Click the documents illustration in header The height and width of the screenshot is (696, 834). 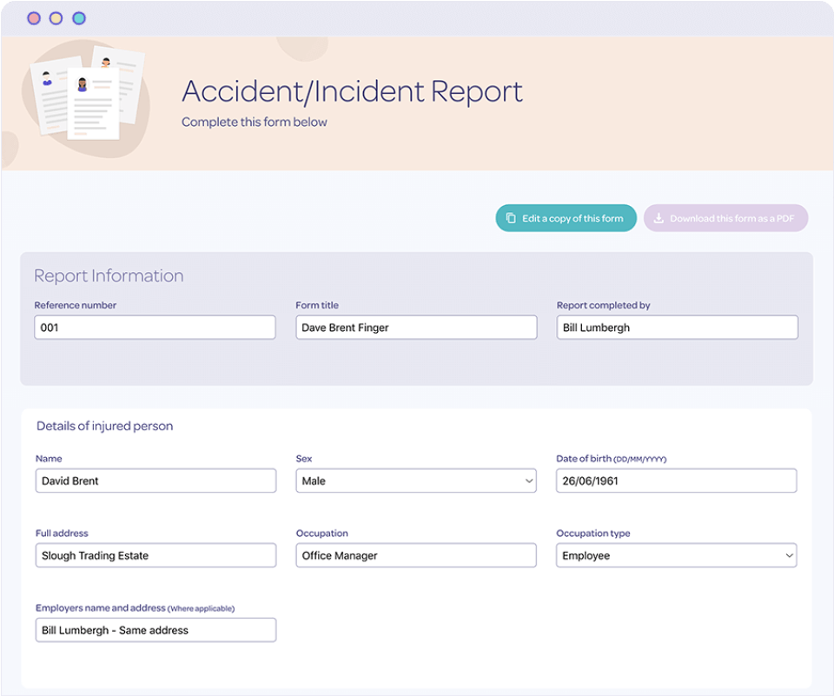pyautogui.click(x=84, y=96)
